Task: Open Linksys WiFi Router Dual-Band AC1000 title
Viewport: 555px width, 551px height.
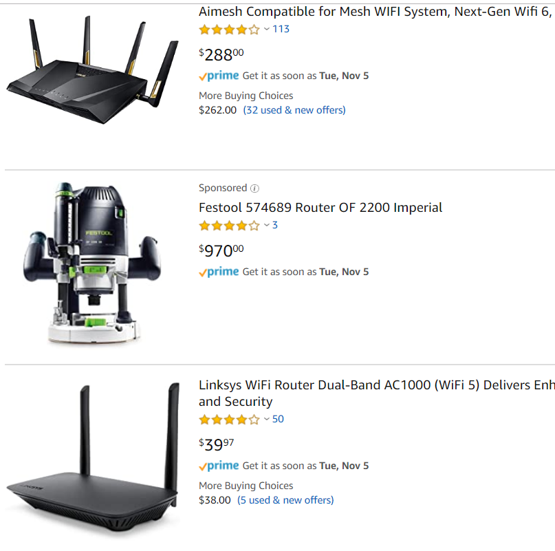Action: pos(377,393)
